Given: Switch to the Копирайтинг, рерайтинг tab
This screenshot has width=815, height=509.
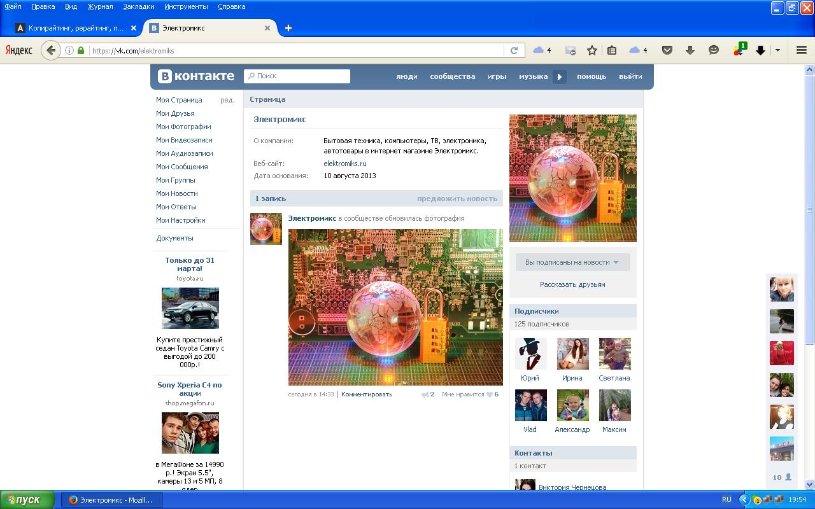Looking at the screenshot, I should click(76, 28).
